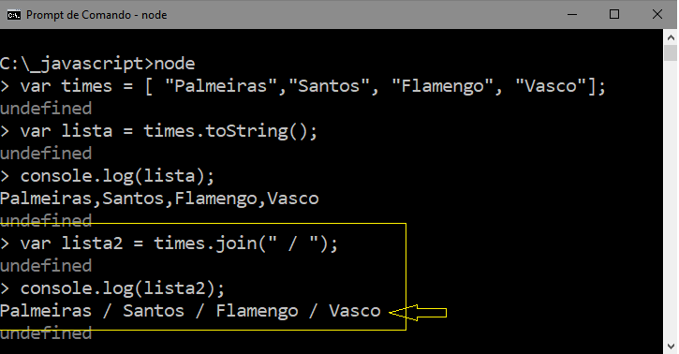Click the window title text 'Prompt de Comando - node'
679x354 pixels.
(x=96, y=15)
